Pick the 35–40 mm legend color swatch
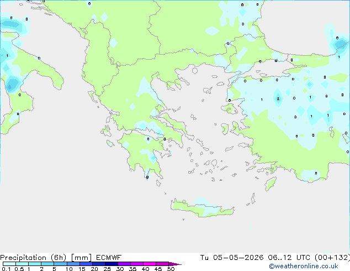 pos(136,264)
